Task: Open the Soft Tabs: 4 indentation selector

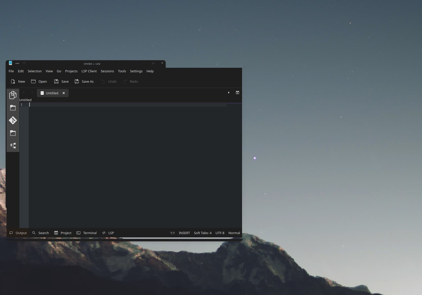Action: [x=202, y=233]
